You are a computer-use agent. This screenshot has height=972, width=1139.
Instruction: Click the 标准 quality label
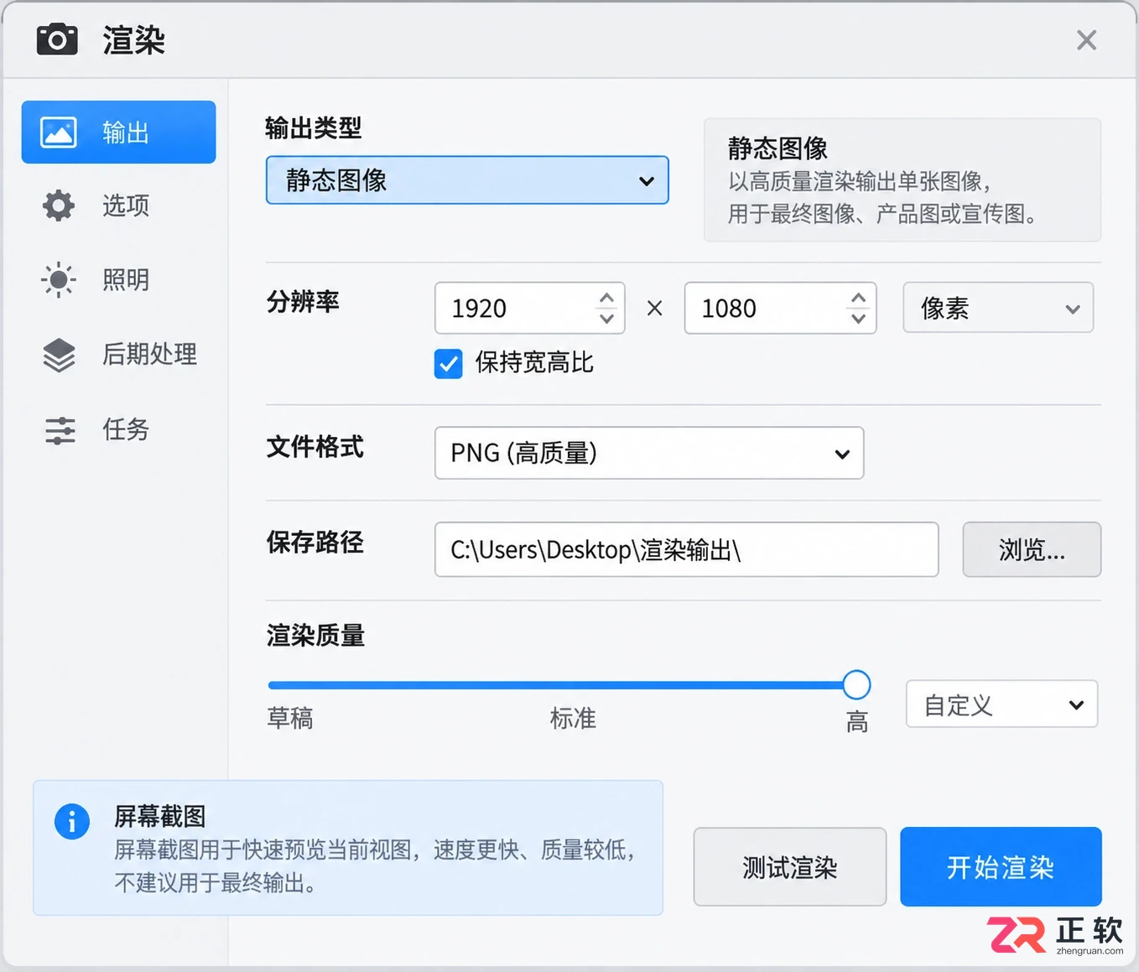click(x=573, y=718)
